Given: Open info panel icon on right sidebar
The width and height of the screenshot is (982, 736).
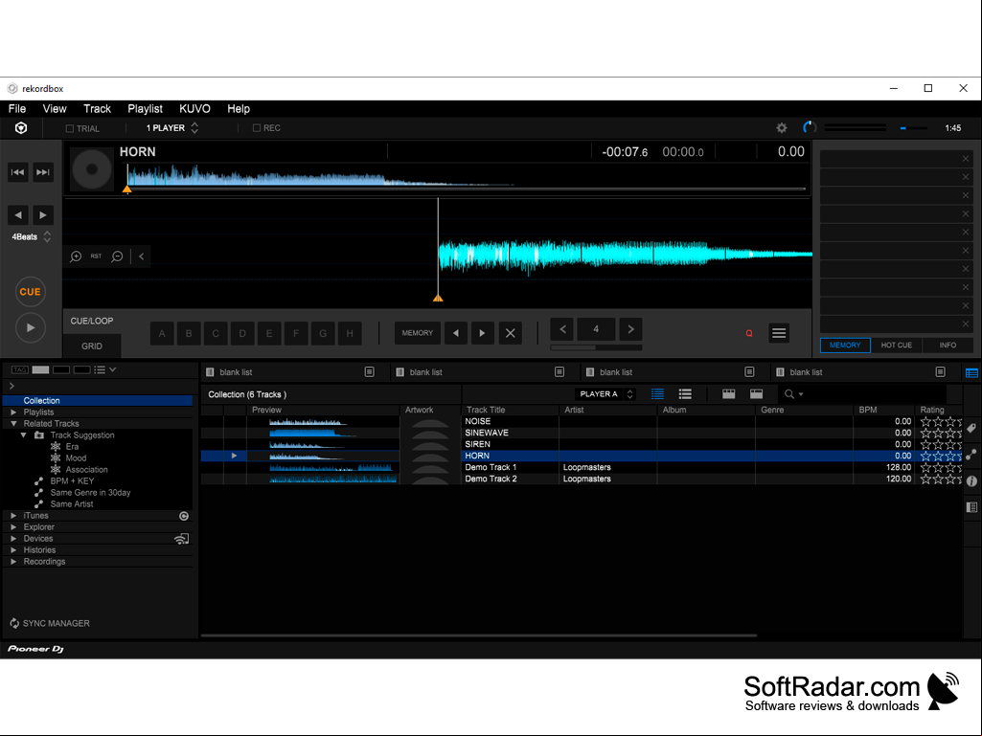Looking at the screenshot, I should [x=971, y=481].
